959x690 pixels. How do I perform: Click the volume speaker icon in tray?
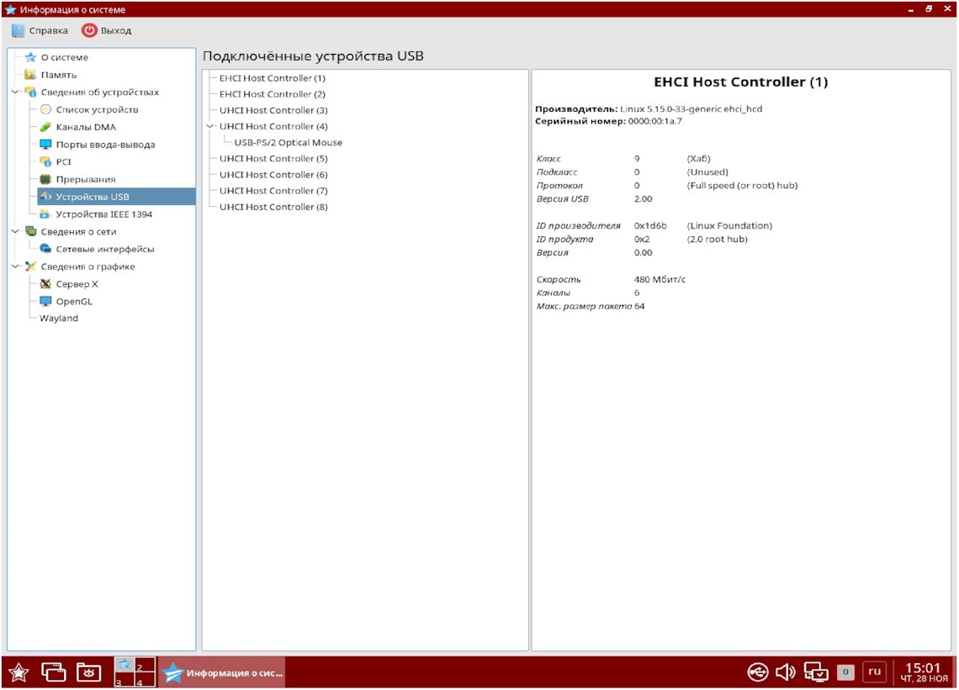point(785,672)
